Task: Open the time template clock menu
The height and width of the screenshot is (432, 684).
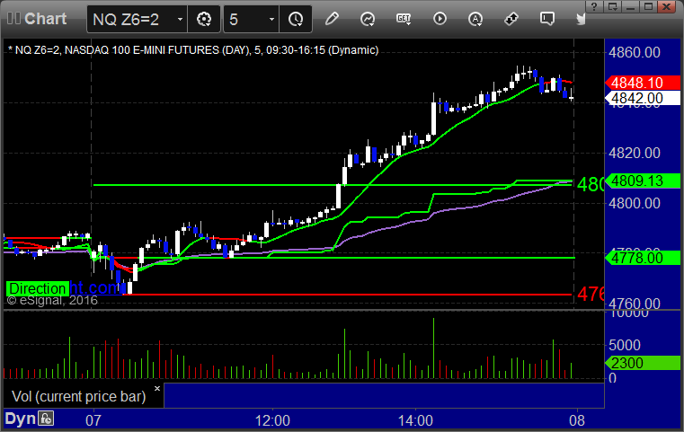Action: point(296,19)
